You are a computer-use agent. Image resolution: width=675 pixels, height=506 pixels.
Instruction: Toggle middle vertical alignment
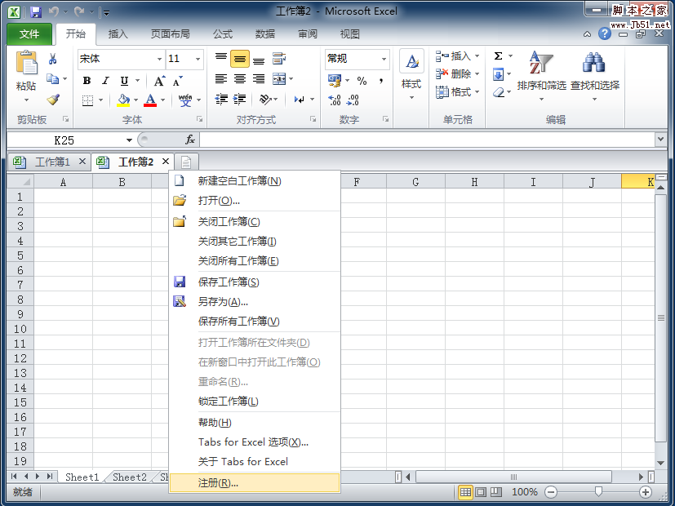(240, 59)
